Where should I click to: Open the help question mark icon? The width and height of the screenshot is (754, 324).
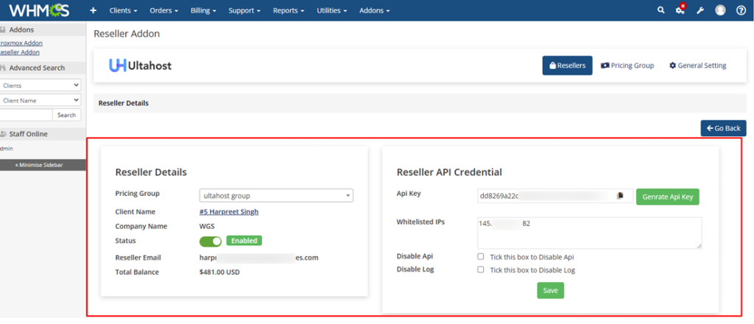click(x=741, y=10)
